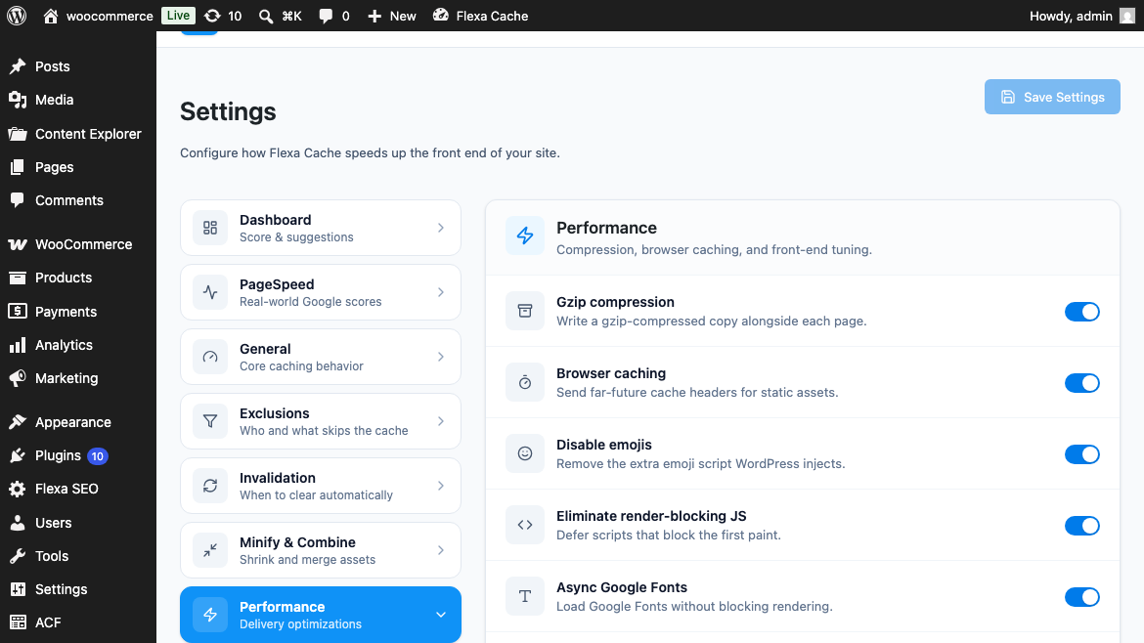1144x643 pixels.
Task: Click the Marketing megaphone icon
Action: point(18,378)
